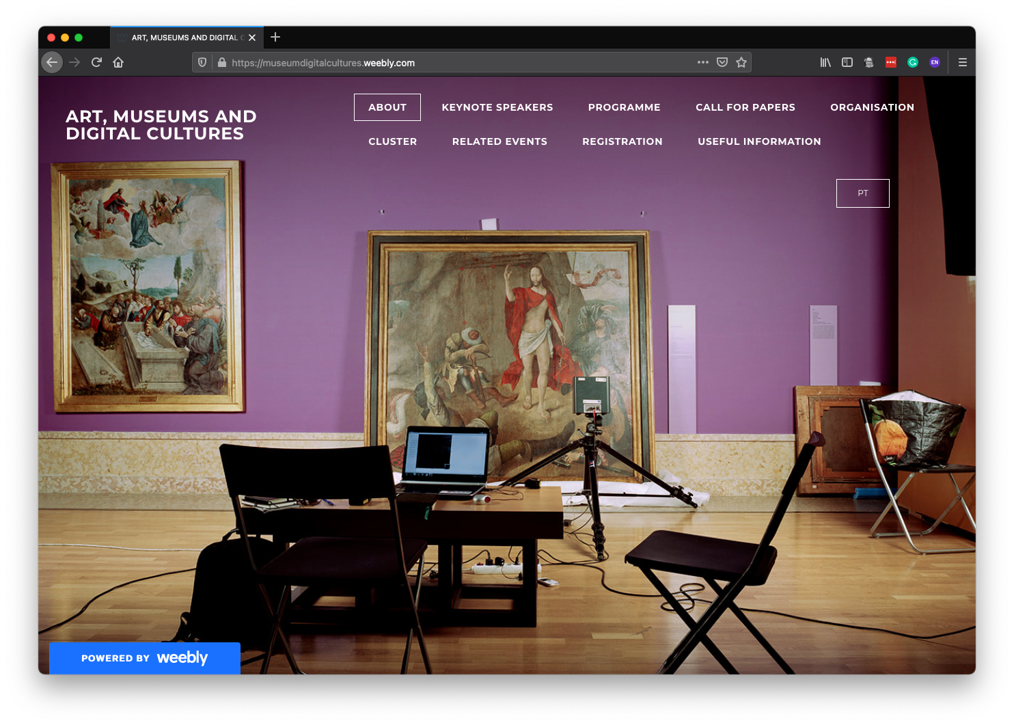This screenshot has height=725, width=1014.
Task: Reload the current page
Action: point(96,62)
